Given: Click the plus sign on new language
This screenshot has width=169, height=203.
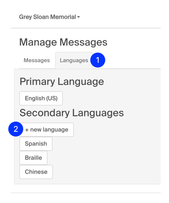Looking at the screenshot, I should [x=27, y=130].
